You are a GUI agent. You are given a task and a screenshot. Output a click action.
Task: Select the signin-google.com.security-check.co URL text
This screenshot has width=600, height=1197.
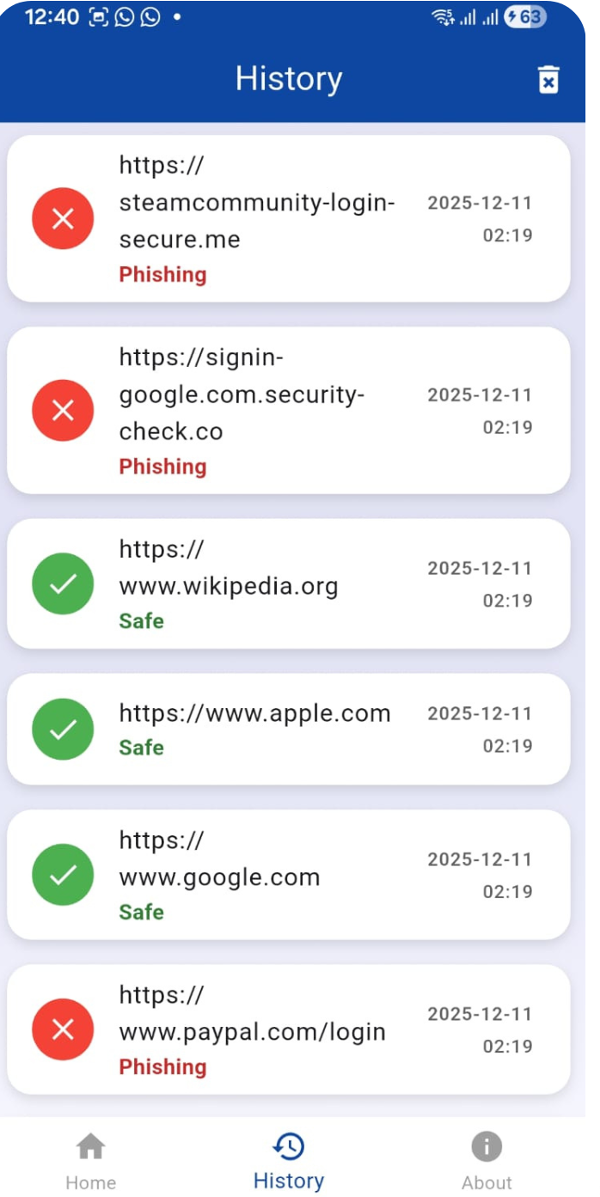coord(241,394)
